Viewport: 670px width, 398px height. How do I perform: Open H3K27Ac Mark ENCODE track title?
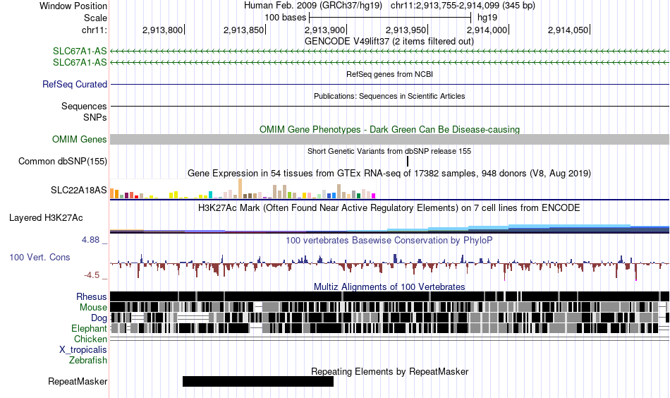tap(389, 208)
